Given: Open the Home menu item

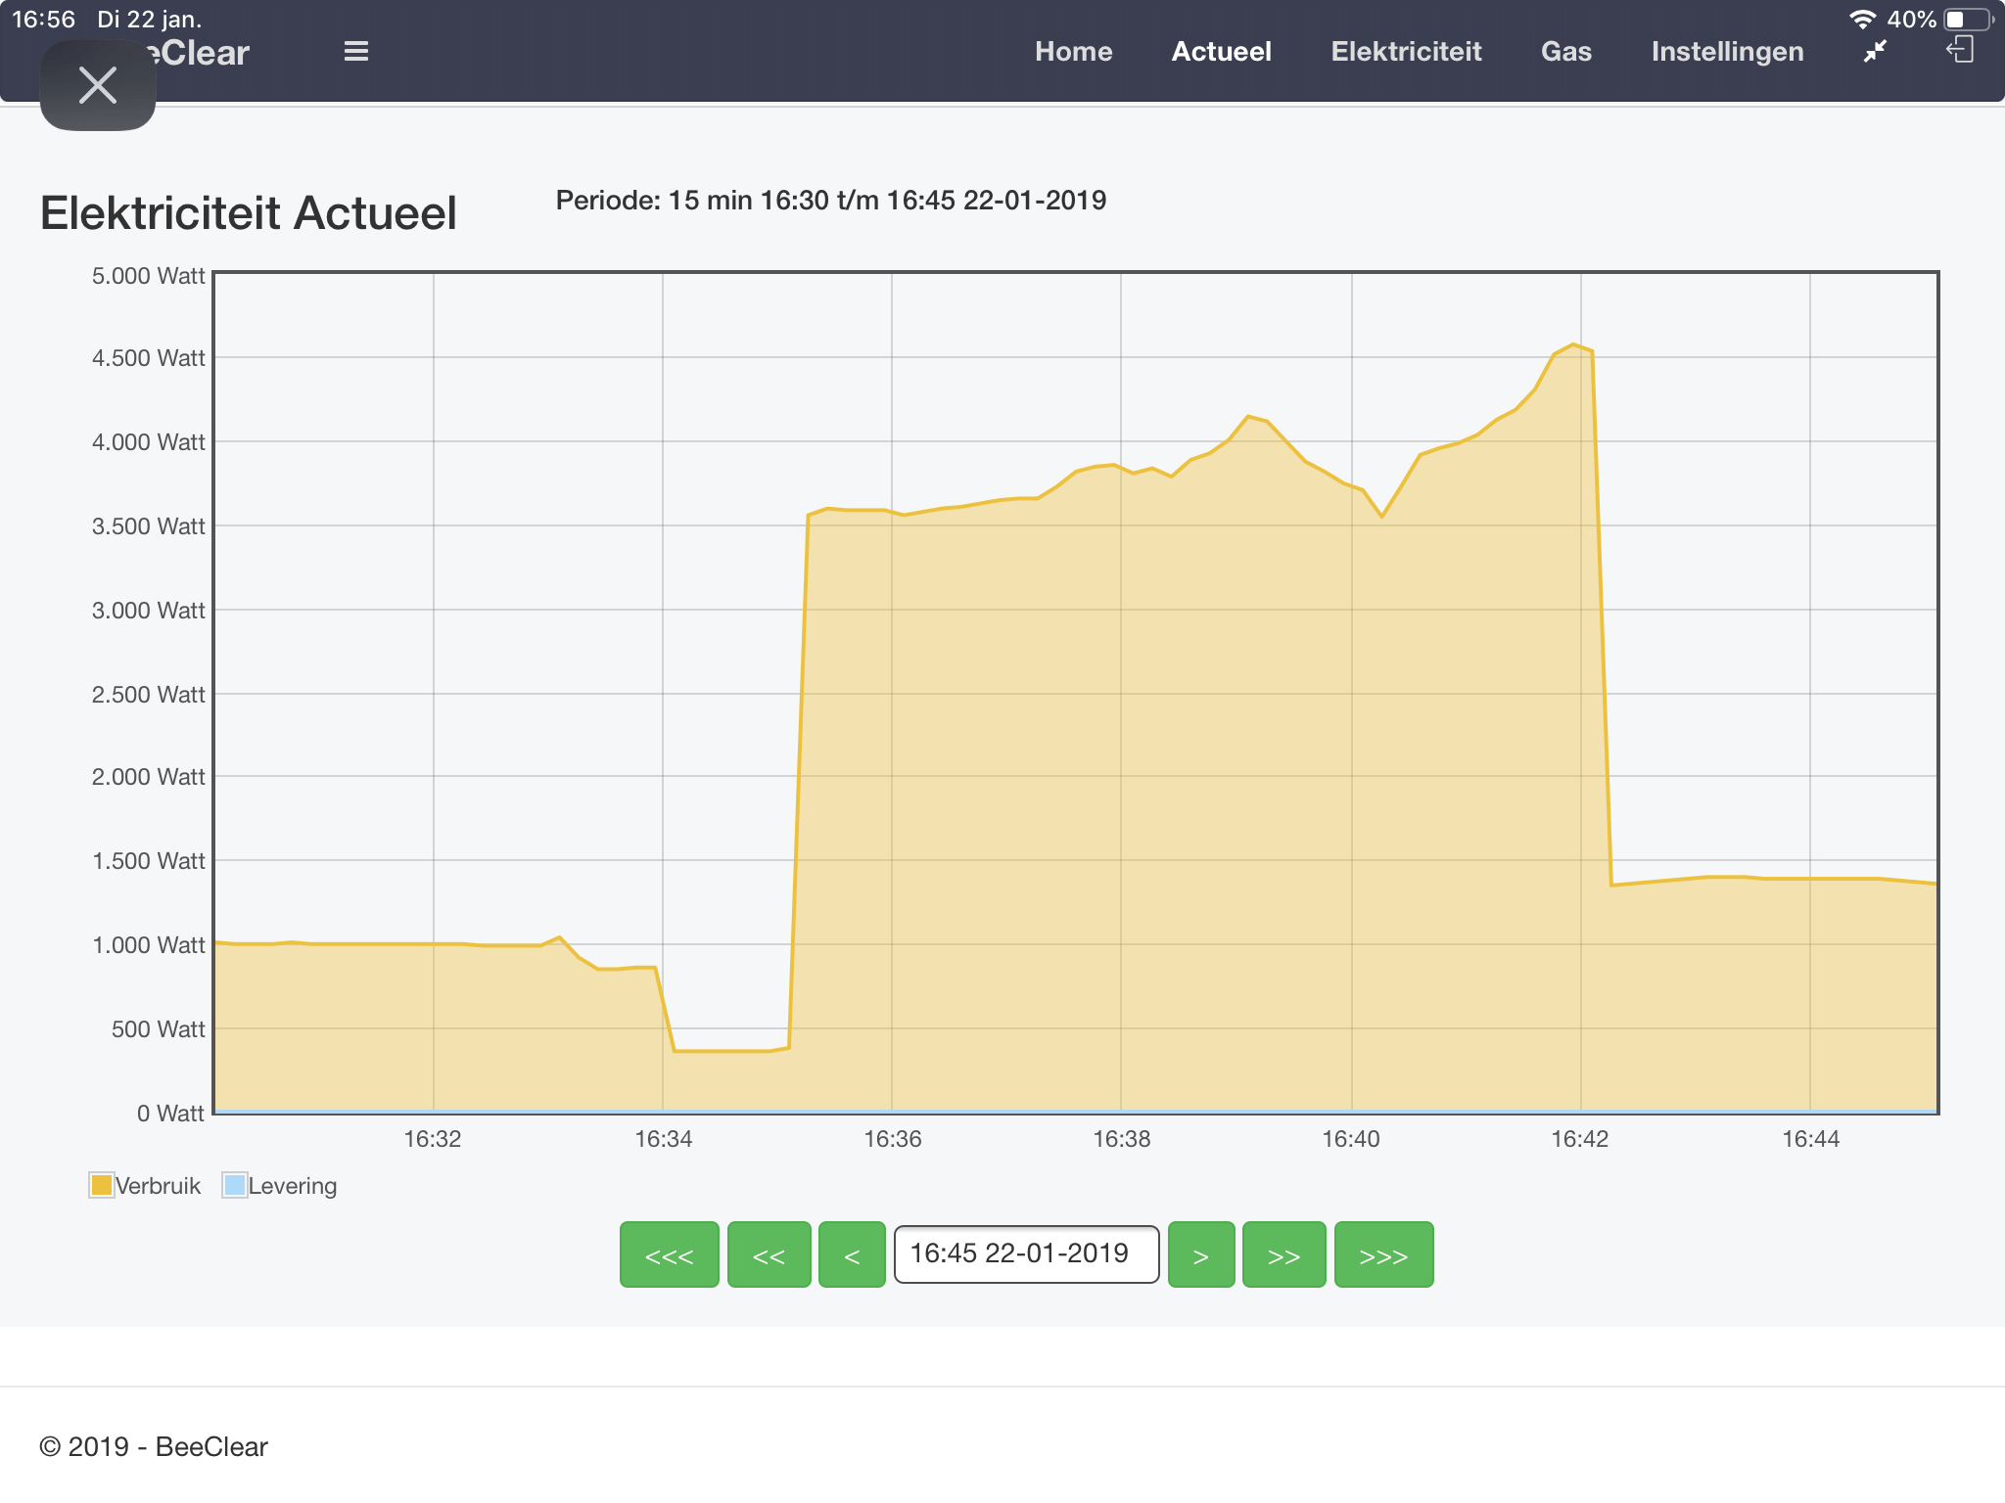Looking at the screenshot, I should [1073, 51].
